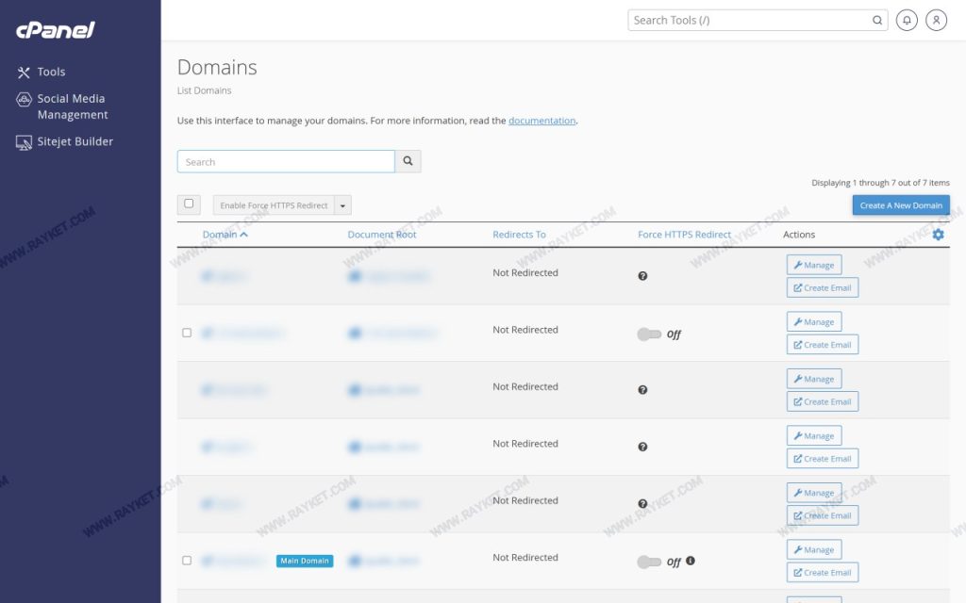The height and width of the screenshot is (603, 966).
Task: Open Sitejet Builder in the sidebar
Action: (x=65, y=142)
